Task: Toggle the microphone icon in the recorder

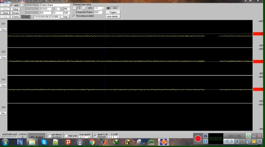Action: [x=232, y=141]
